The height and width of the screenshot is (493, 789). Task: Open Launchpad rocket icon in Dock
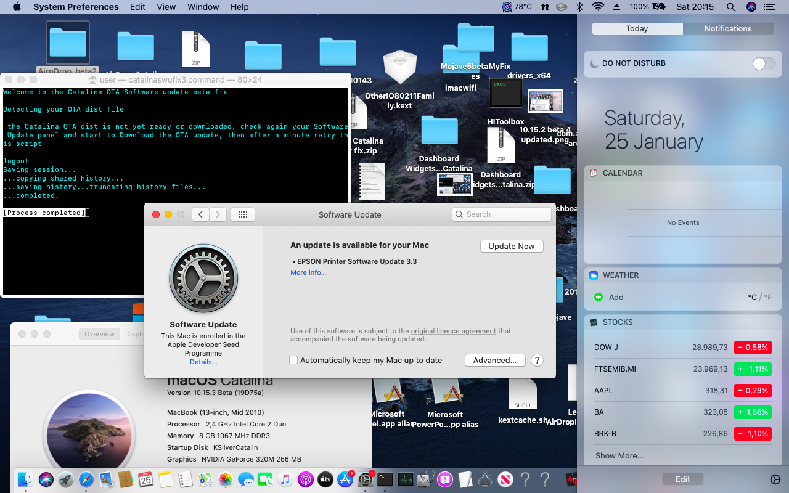[x=66, y=479]
